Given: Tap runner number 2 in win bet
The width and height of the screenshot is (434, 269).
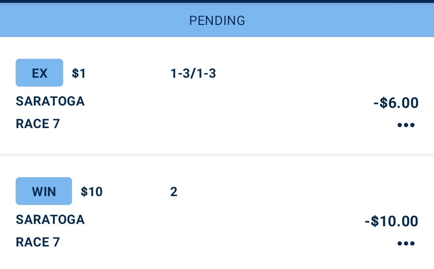Looking at the screenshot, I should tap(173, 192).
